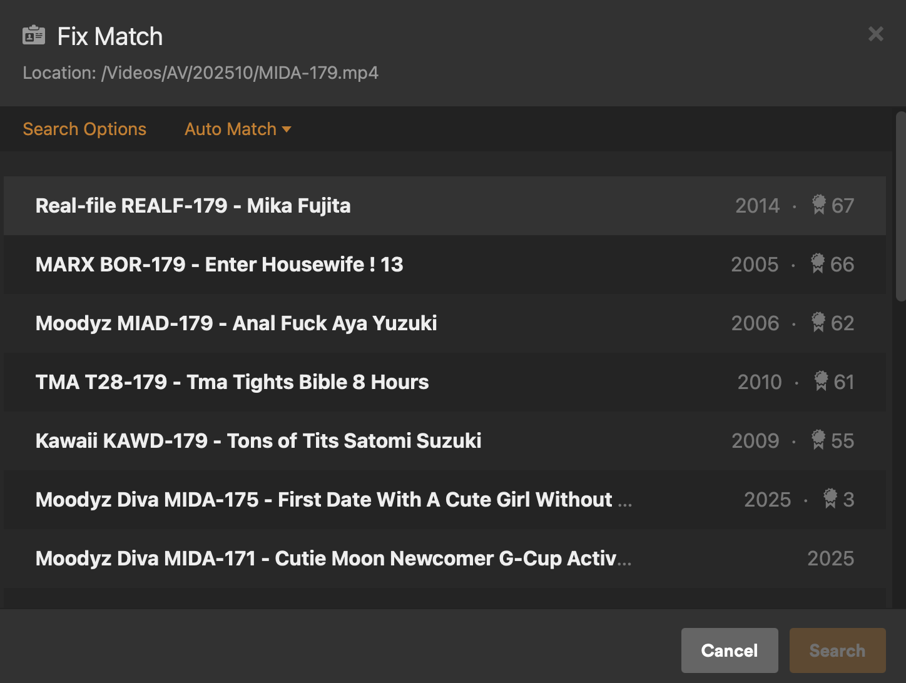The image size is (906, 683).
Task: Open the Auto Match dropdown
Action: 231,129
